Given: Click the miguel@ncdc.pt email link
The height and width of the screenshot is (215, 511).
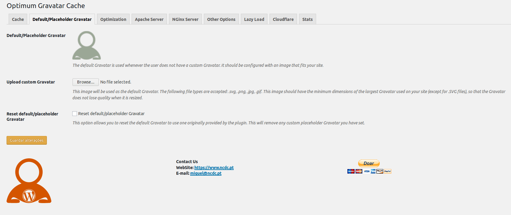Looking at the screenshot, I should (x=206, y=173).
